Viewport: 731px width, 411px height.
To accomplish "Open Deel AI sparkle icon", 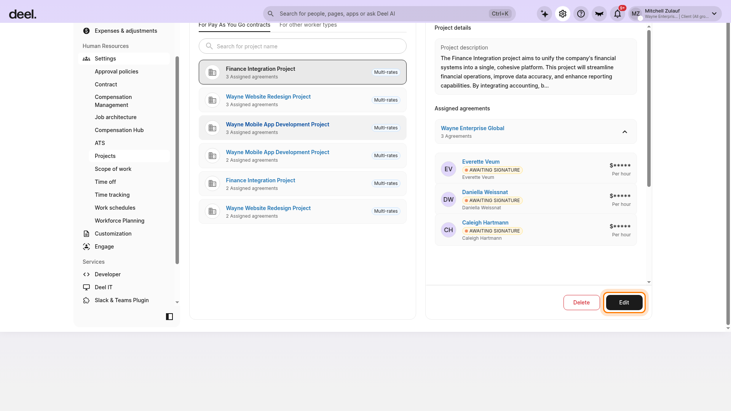I will tap(544, 14).
